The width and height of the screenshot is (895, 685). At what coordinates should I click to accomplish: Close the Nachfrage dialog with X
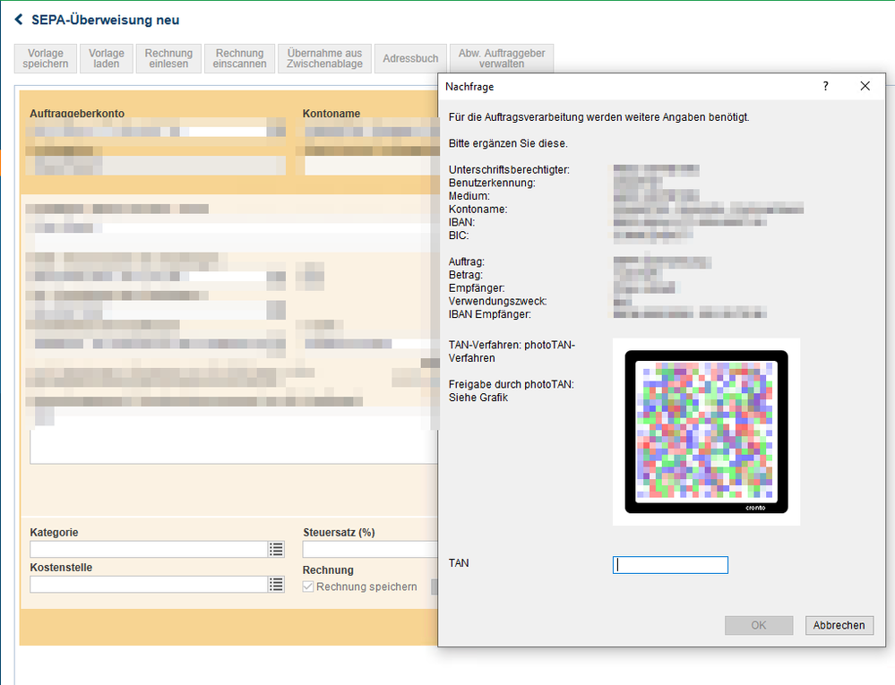pyautogui.click(x=865, y=86)
